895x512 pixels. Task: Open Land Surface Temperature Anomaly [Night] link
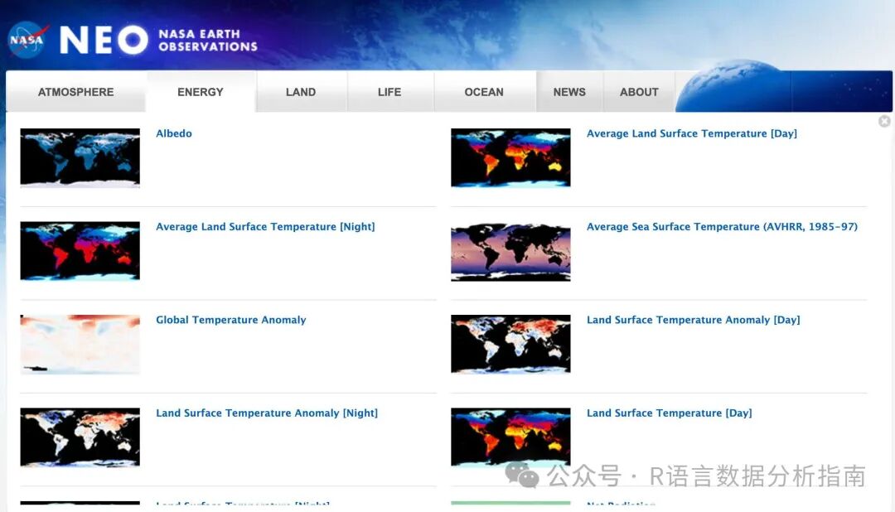point(267,413)
